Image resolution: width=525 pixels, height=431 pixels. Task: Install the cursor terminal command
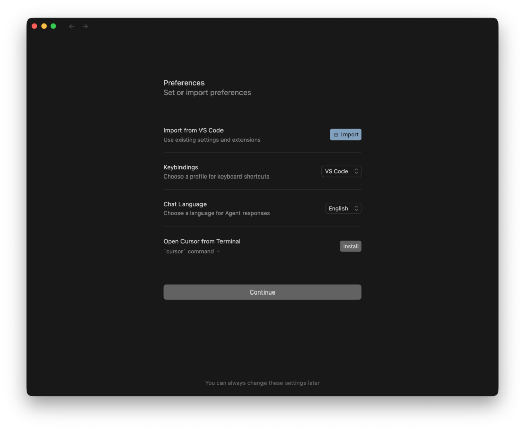tap(351, 246)
